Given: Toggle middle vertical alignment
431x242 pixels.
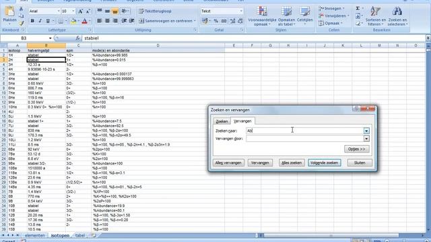Looking at the screenshot, I should click(x=107, y=11).
